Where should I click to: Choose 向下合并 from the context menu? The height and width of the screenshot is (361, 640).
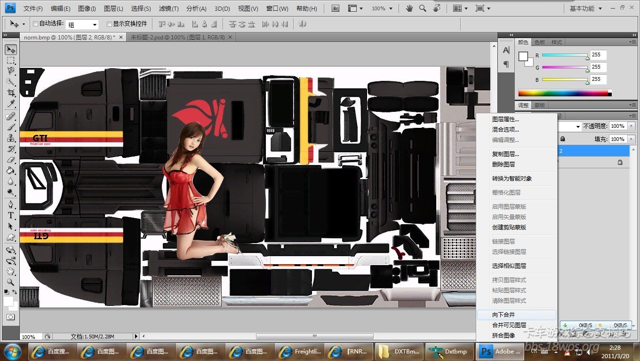tap(504, 315)
